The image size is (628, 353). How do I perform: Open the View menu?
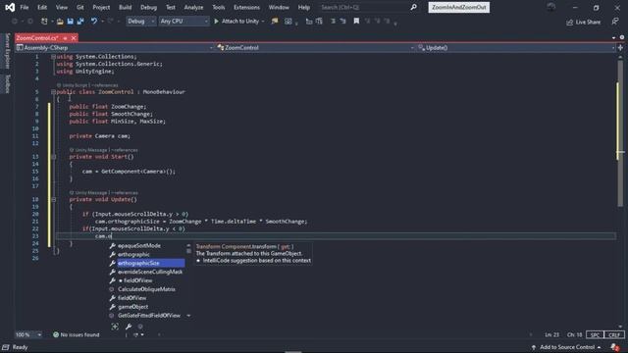click(62, 7)
